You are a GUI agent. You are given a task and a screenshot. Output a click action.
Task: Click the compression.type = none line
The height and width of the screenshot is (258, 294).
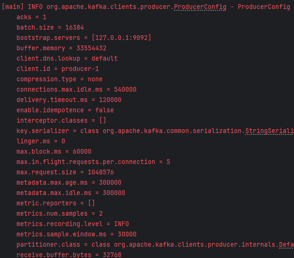60,79
